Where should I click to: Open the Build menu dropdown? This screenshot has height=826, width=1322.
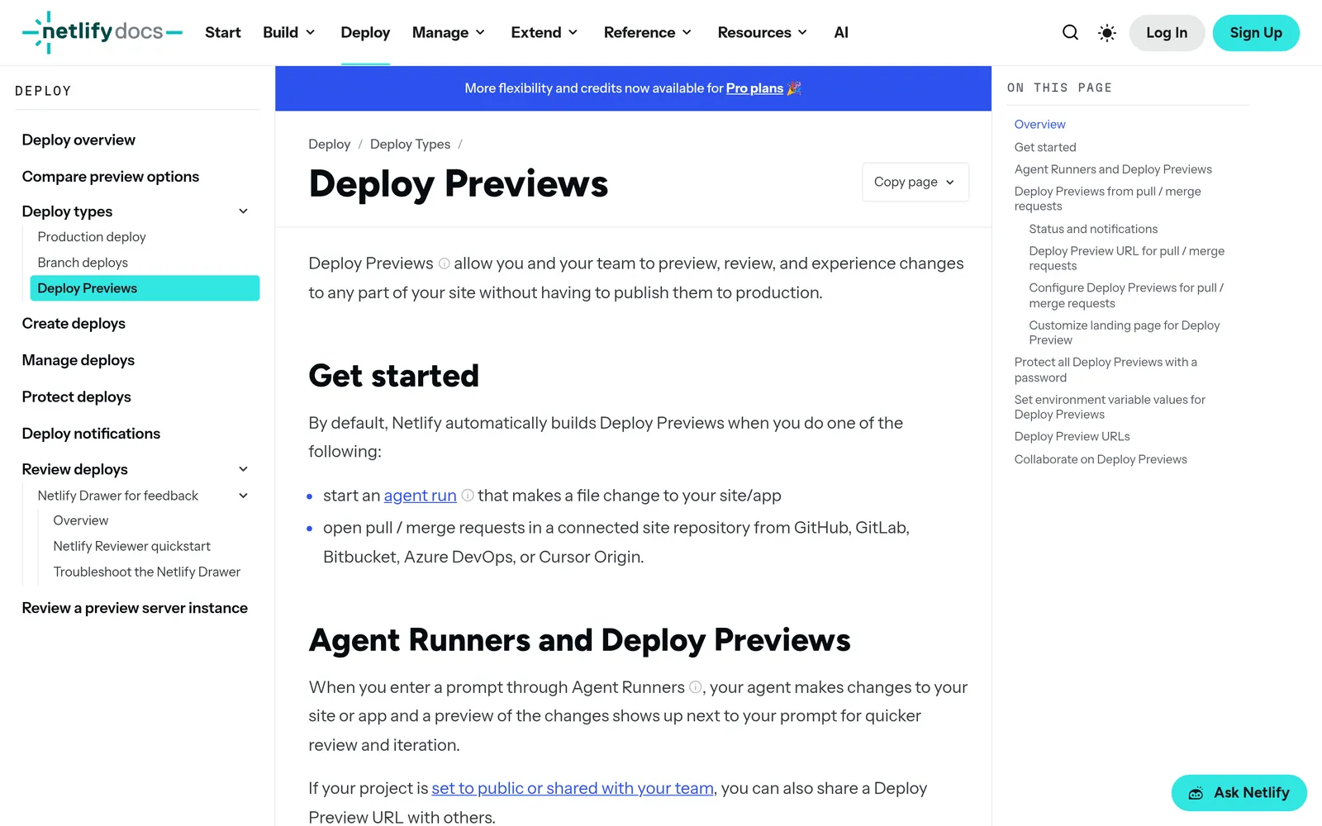289,32
